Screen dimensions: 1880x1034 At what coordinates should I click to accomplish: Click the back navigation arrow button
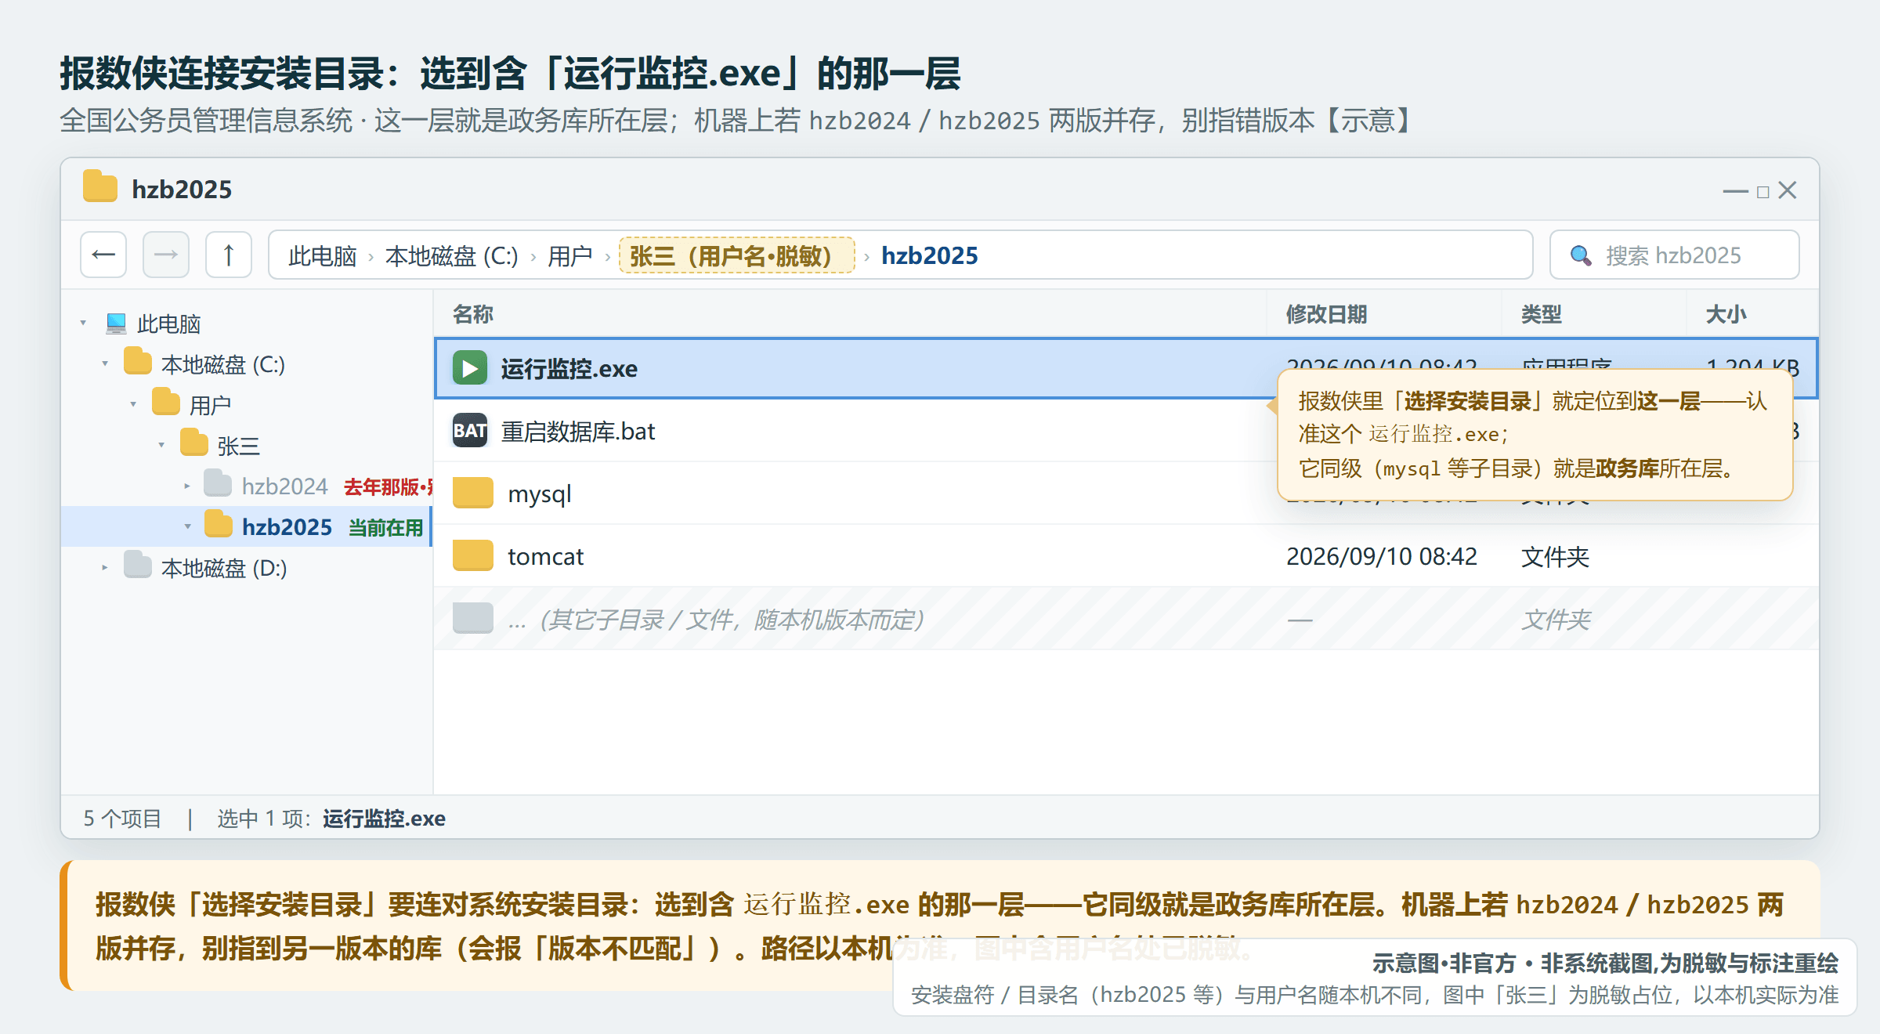click(x=103, y=255)
